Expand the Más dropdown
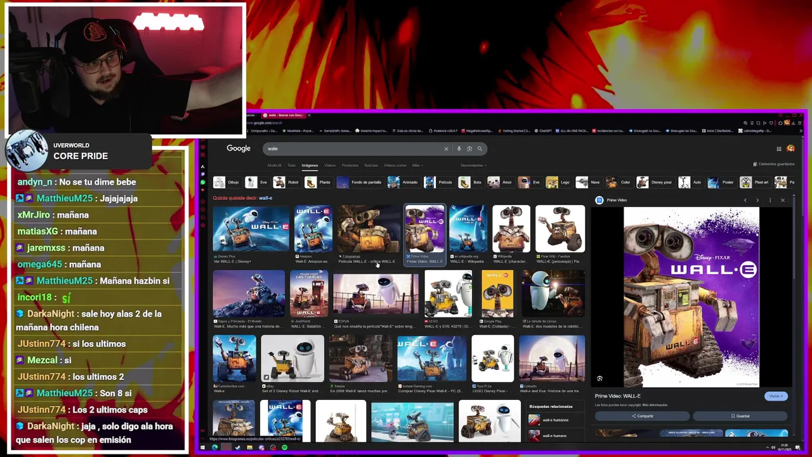Image resolution: width=812 pixels, height=457 pixels. tap(417, 165)
